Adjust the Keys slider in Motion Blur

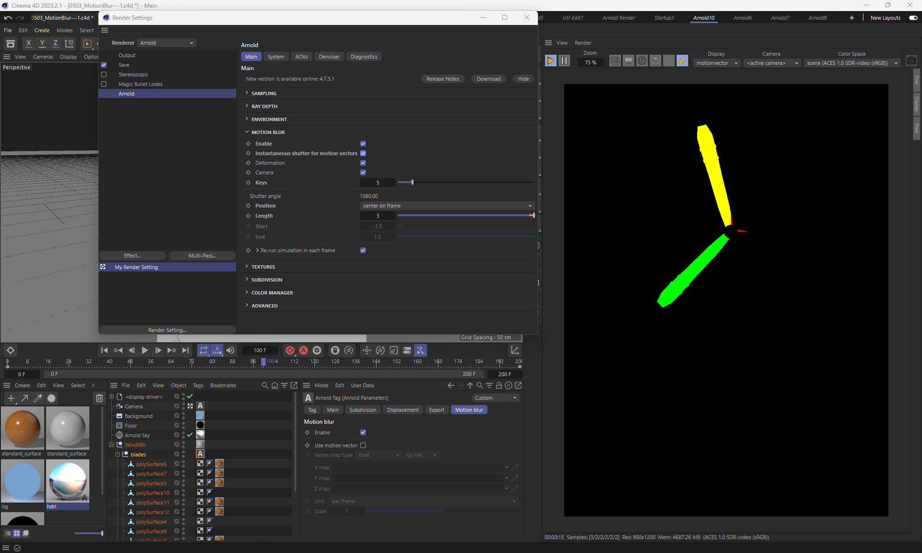[412, 183]
